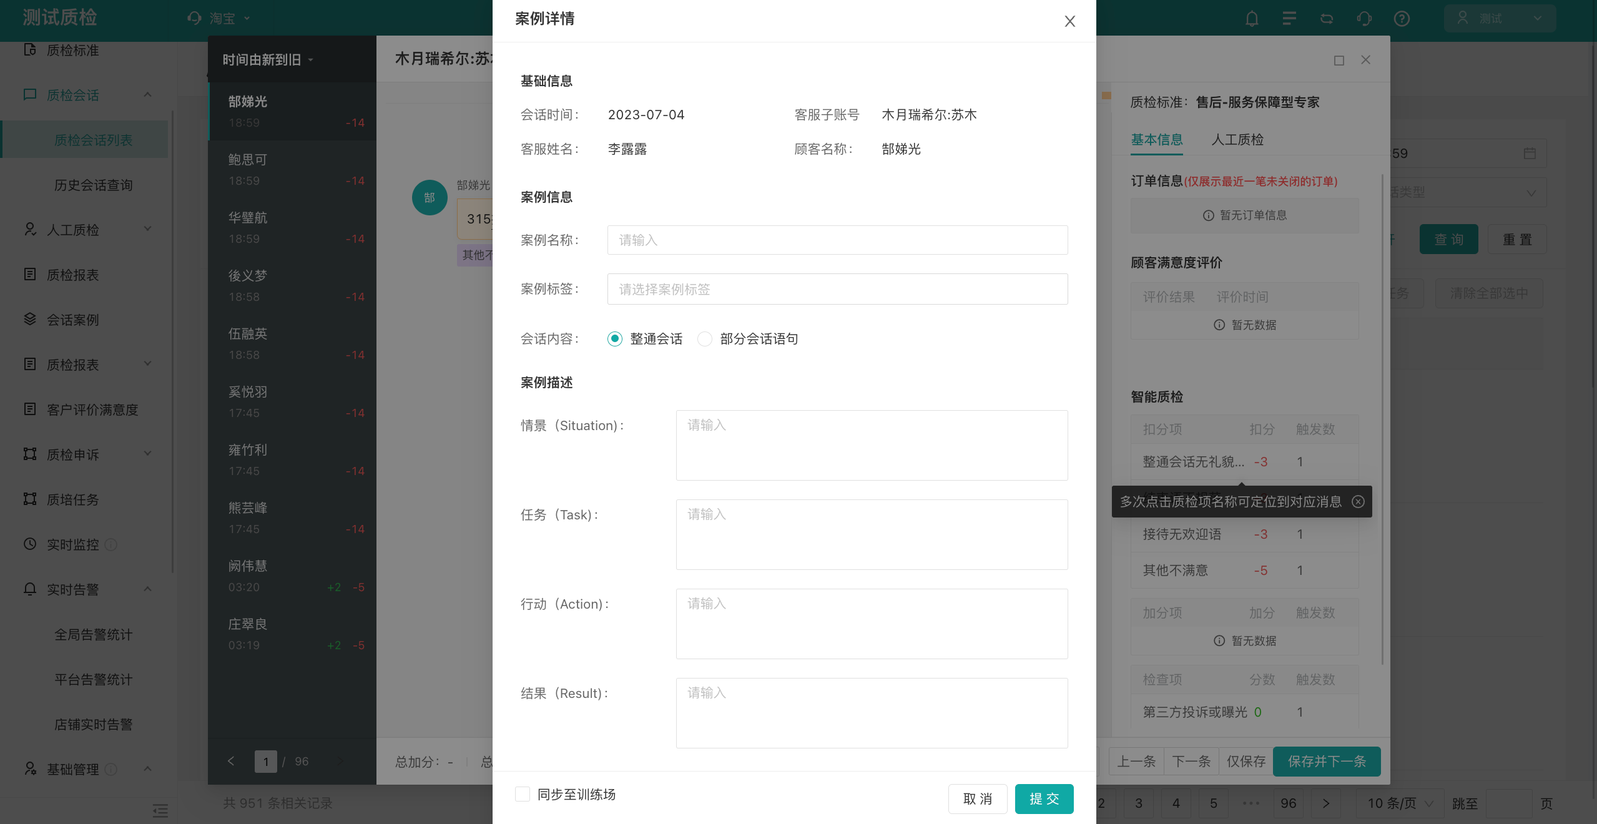Select 部分会话语句 radio option
Image resolution: width=1597 pixels, height=824 pixels.
click(x=705, y=339)
